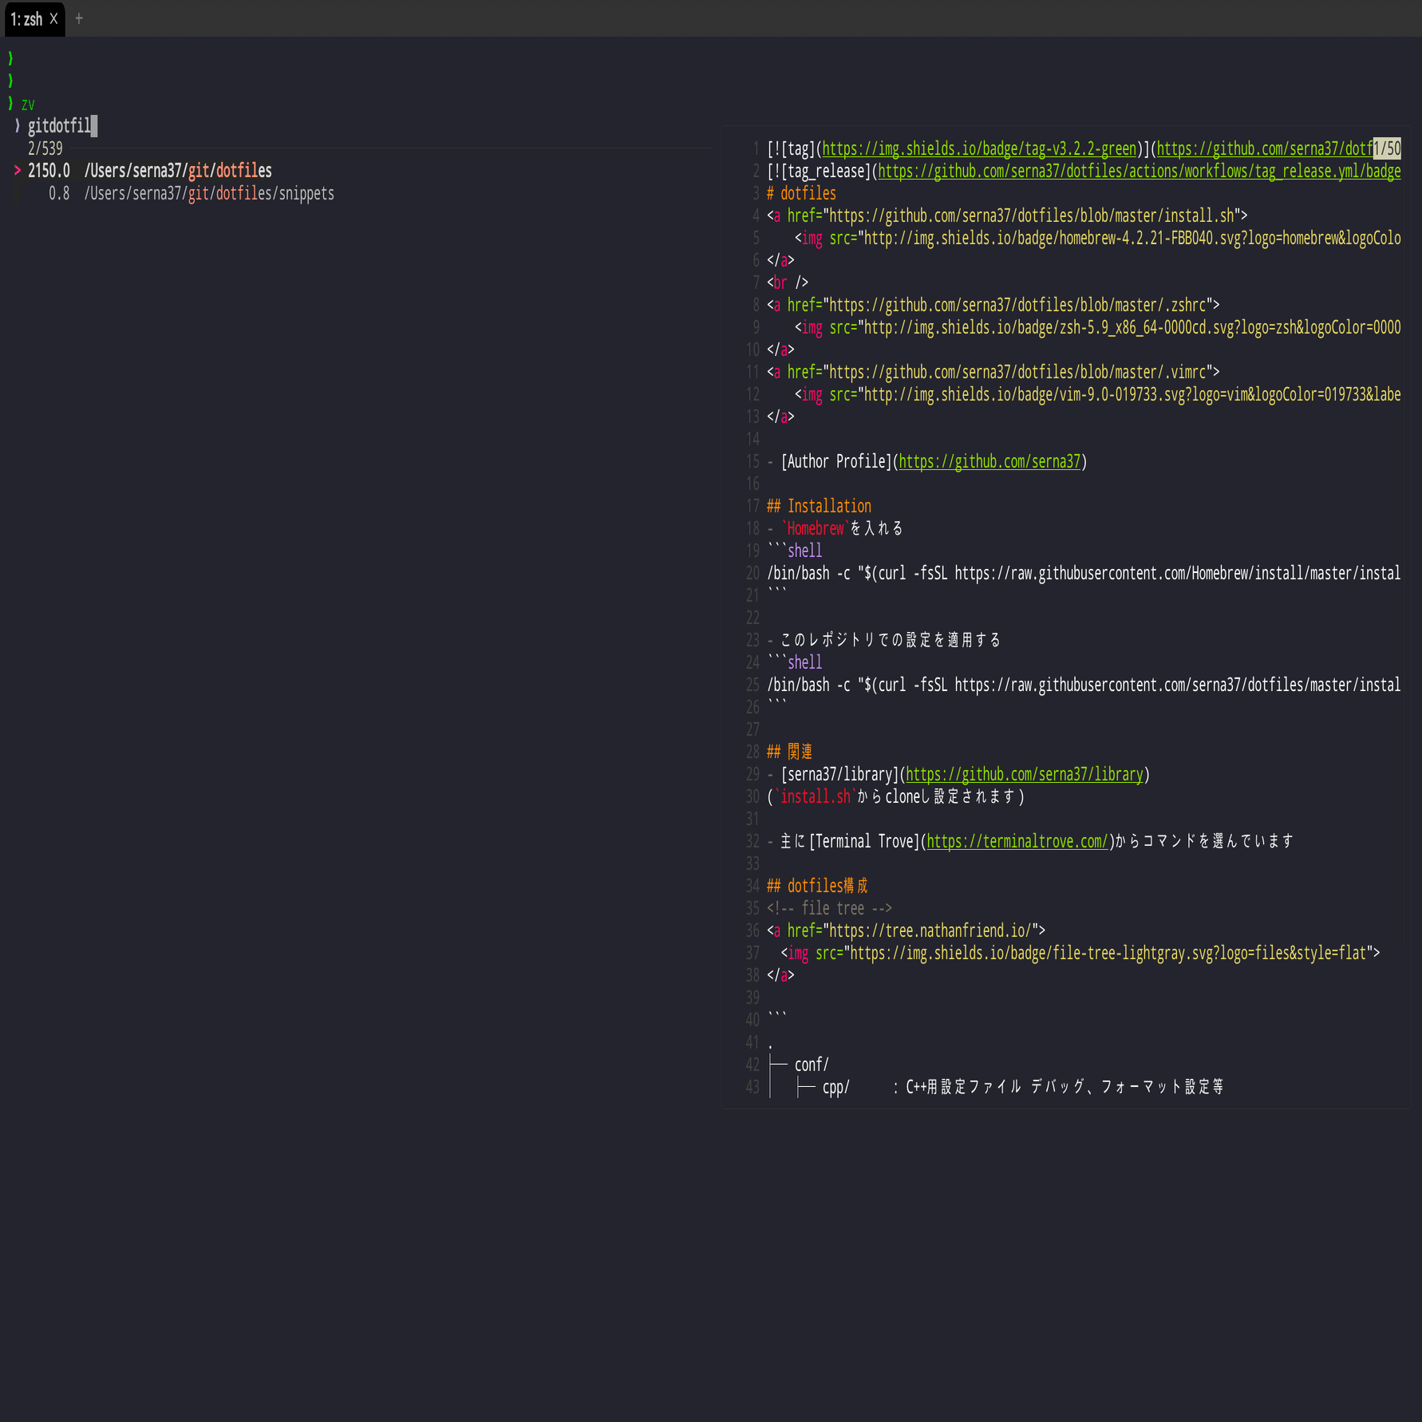
Task: Click the .vimrc href line
Action: 993,372
